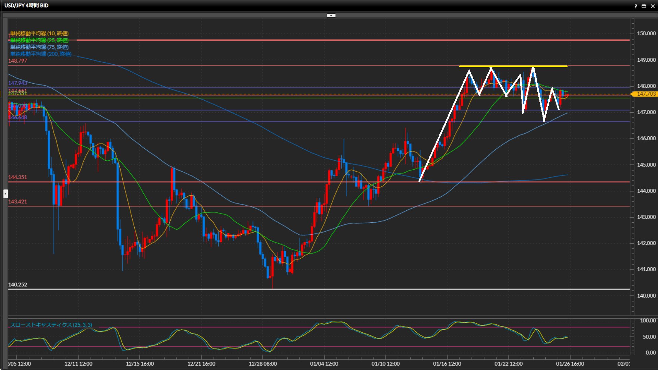Maximize the USD/JPY chart window
The width and height of the screenshot is (658, 370).
644,6
